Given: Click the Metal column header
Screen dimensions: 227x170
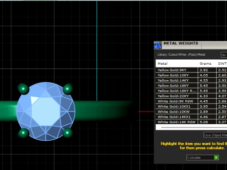Looking at the screenshot, I should (x=163, y=64).
